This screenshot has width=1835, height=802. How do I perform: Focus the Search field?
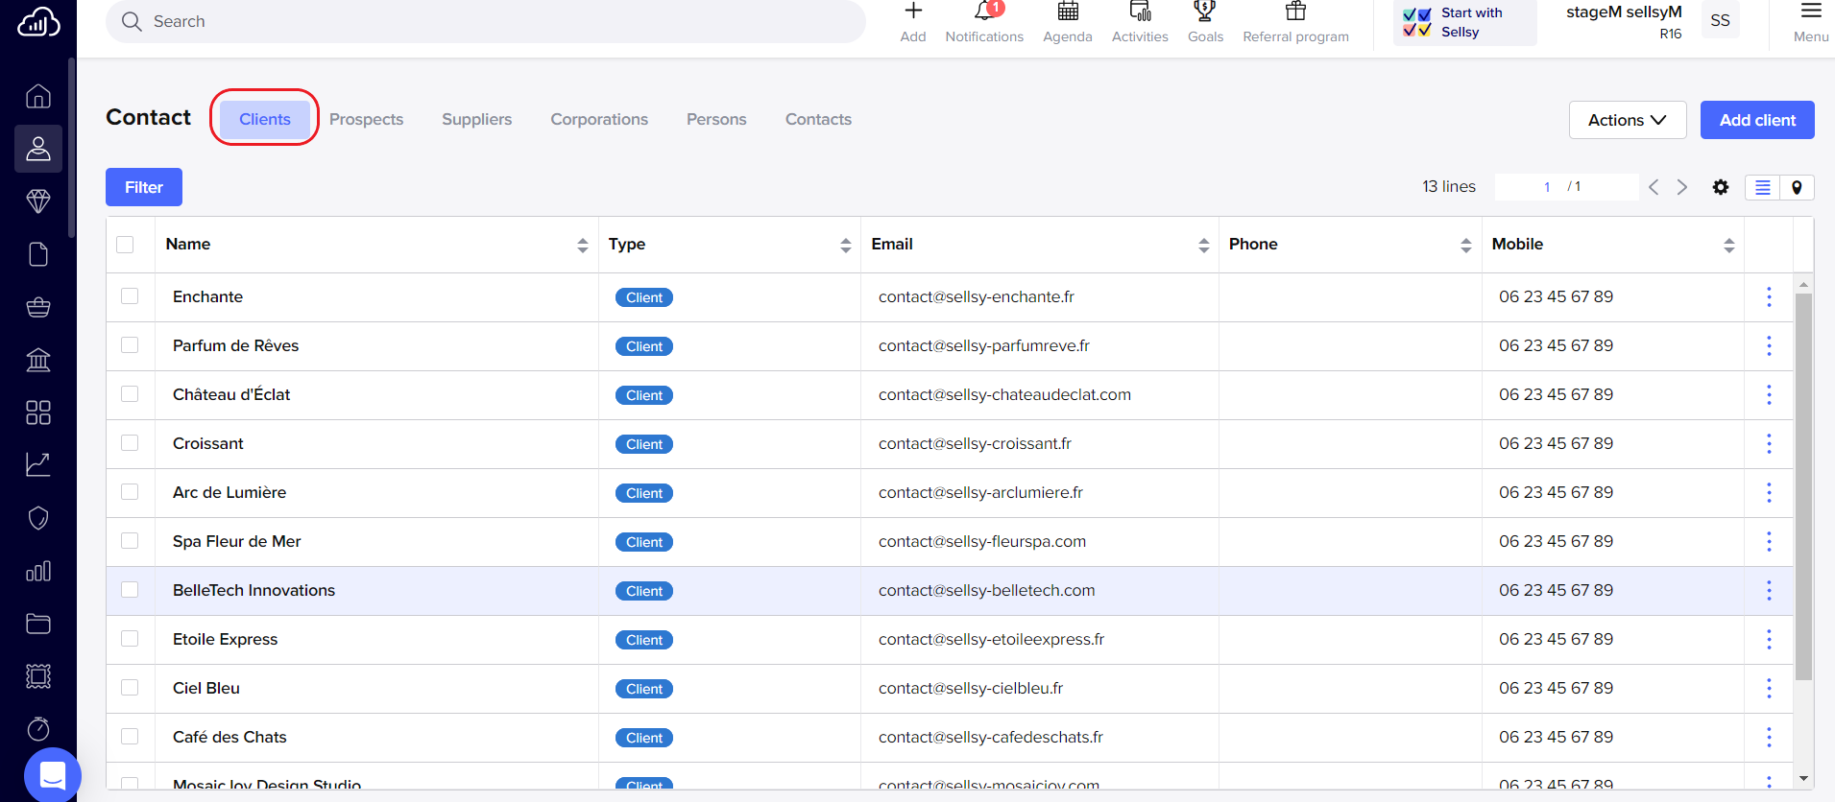click(x=486, y=21)
